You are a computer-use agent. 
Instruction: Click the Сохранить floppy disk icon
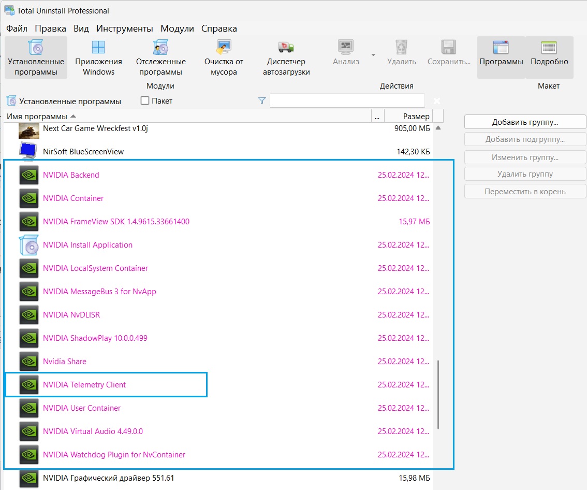pos(448,47)
